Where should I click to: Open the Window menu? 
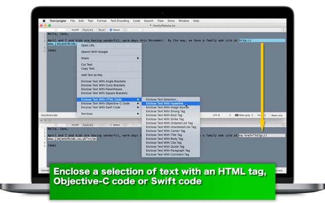point(183,21)
